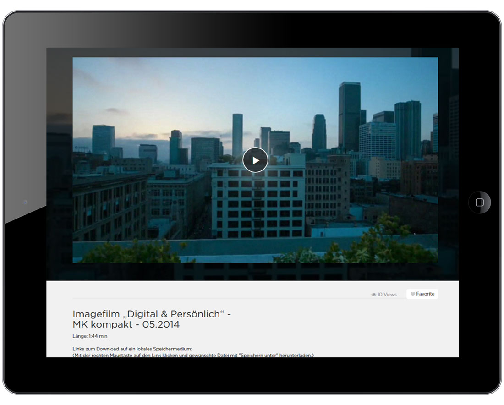Screen dimensions: 504x405
Task: Click the eye icon next to views
Action: (x=373, y=295)
